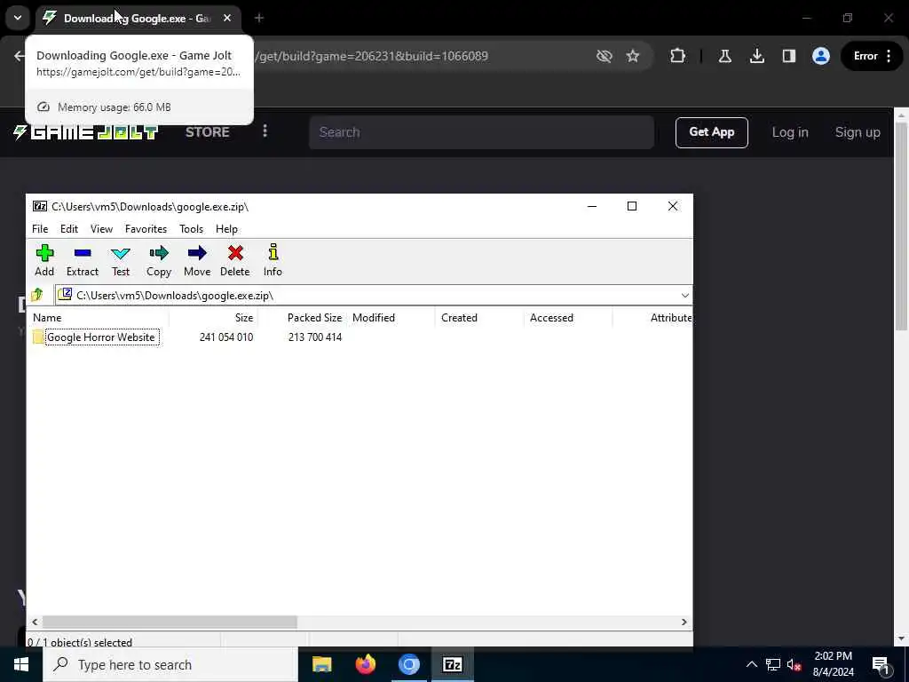The image size is (909, 682).
Task: Open Chrome profile avatar
Action: coord(821,56)
